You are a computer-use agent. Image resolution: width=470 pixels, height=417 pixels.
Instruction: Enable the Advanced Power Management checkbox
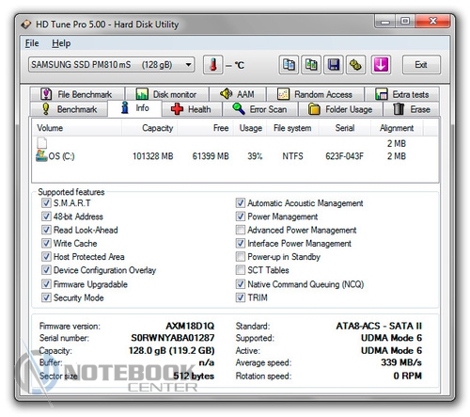tap(241, 230)
